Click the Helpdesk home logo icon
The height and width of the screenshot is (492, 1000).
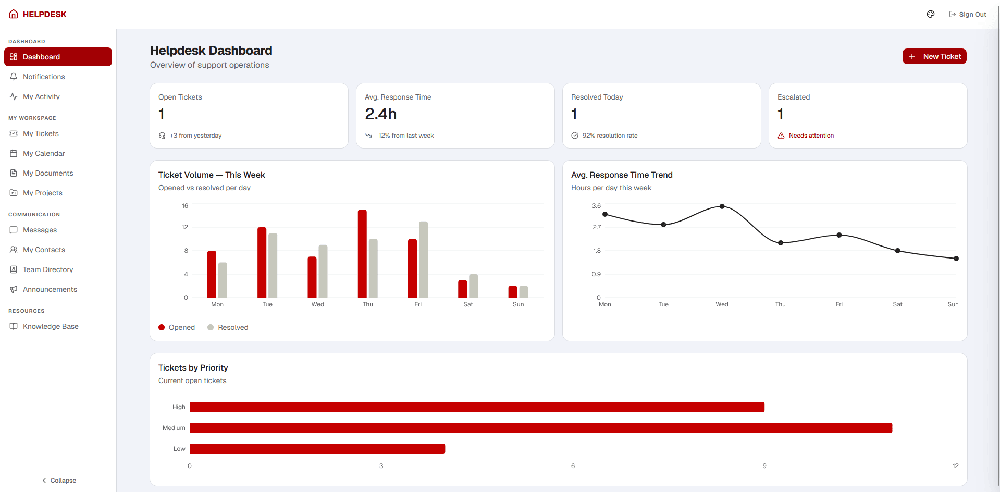click(x=14, y=14)
